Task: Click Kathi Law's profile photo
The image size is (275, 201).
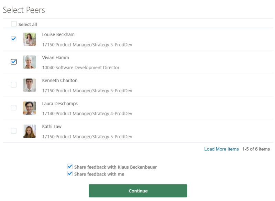Action: (x=30, y=131)
